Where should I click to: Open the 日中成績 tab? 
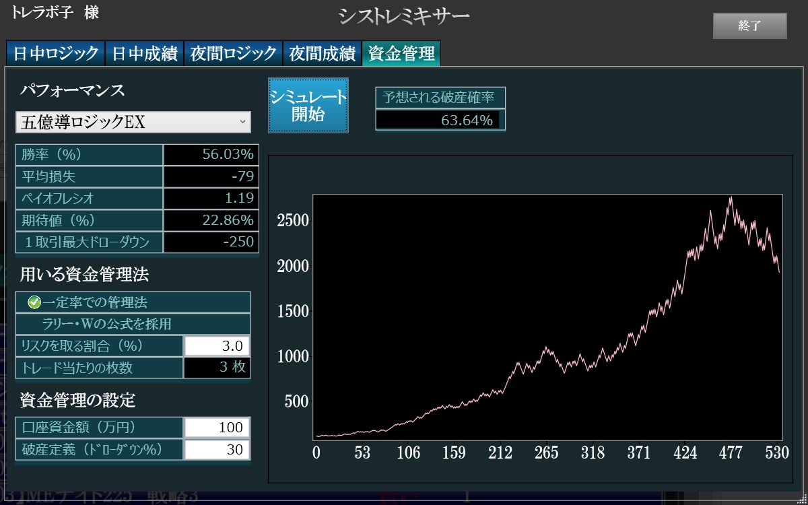pos(145,53)
